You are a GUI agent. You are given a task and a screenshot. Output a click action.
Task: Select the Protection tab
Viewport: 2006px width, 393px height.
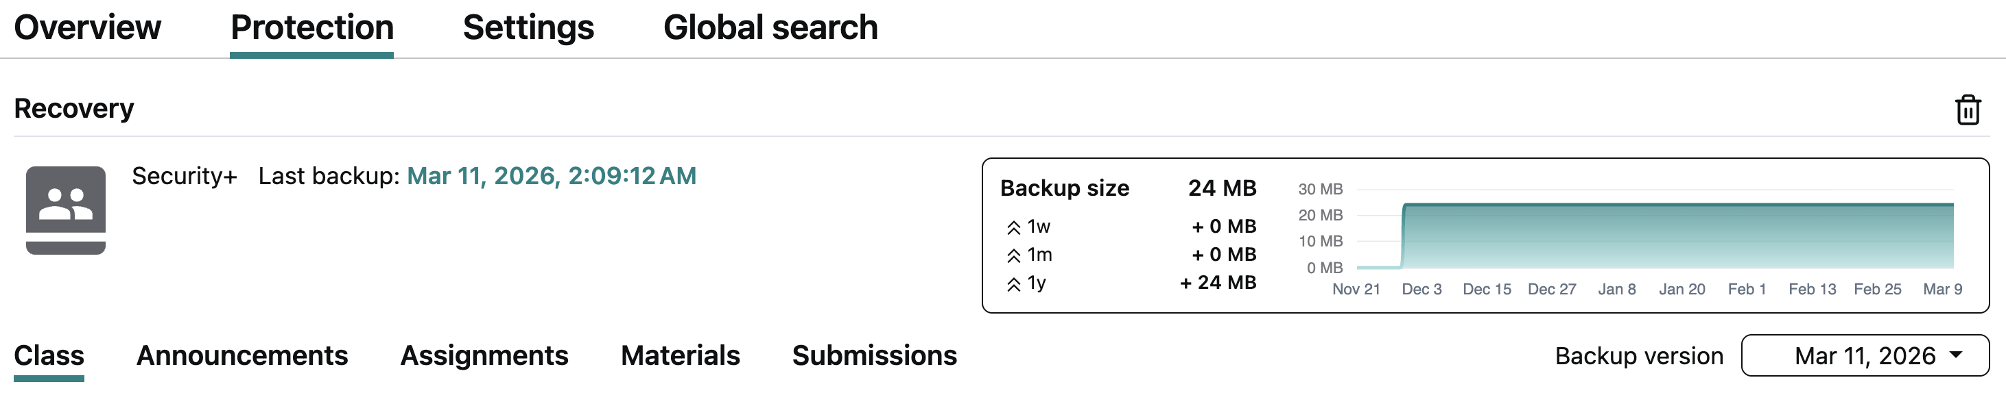pos(311,28)
